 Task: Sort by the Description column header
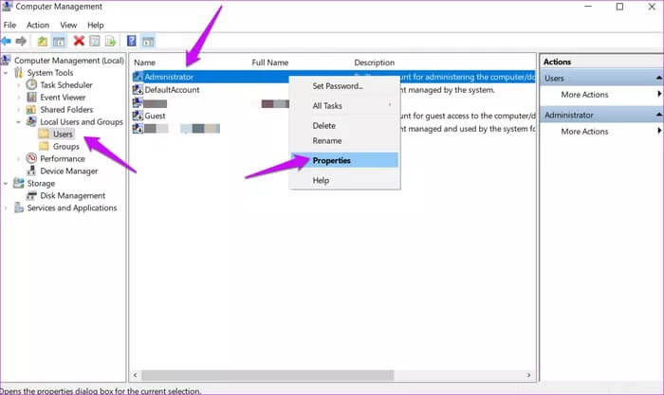point(375,63)
